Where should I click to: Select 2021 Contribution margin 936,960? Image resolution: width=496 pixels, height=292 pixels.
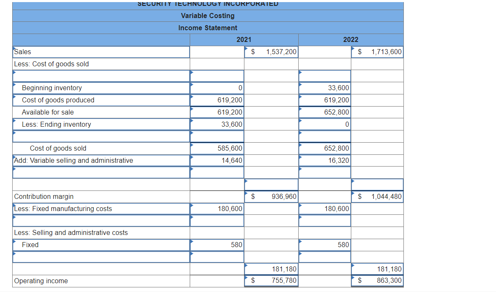coord(271,197)
